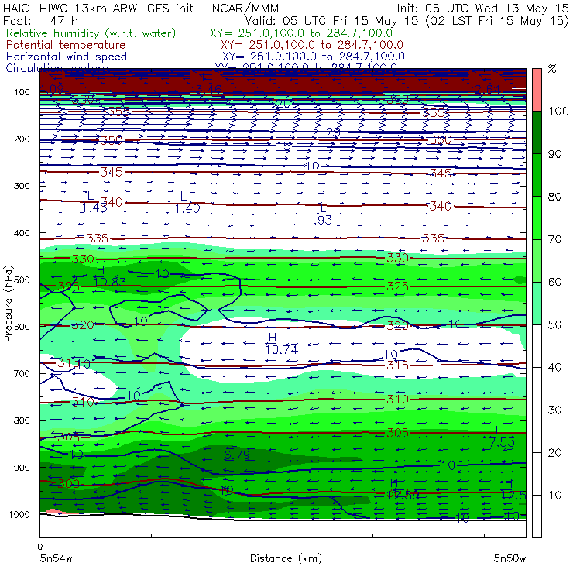573x573 pixels.
Task: Click the green 'Relative humidity (w.r.t. water)' legend label
Action: point(91,33)
